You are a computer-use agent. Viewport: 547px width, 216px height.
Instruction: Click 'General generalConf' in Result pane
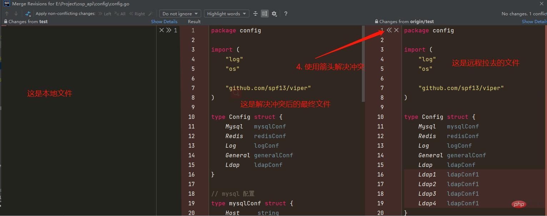click(259, 155)
